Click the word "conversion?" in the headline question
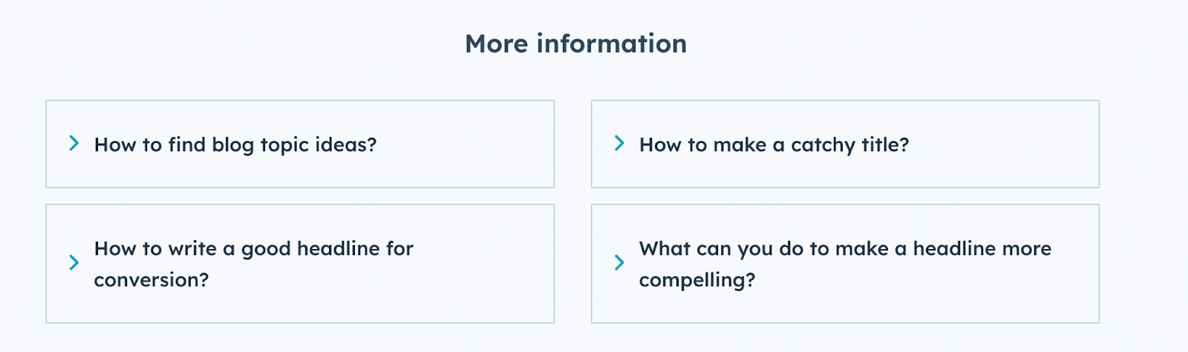The image size is (1188, 352). pyautogui.click(x=151, y=280)
